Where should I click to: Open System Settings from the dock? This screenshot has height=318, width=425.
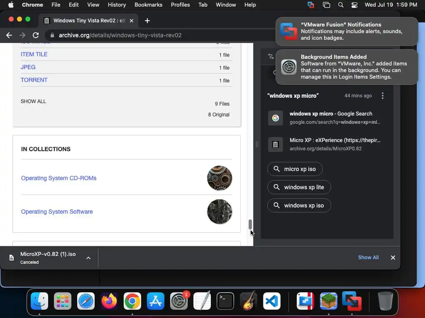pos(179,301)
